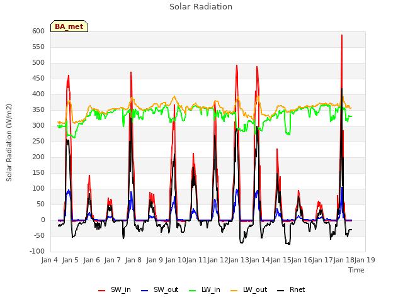Click the BA_met annotation label
Image resolution: width=403 pixels, height=302 pixels.
[x=69, y=26]
